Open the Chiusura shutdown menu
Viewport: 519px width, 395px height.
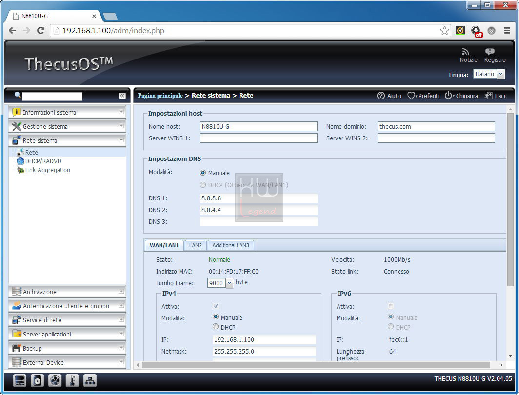pos(461,96)
